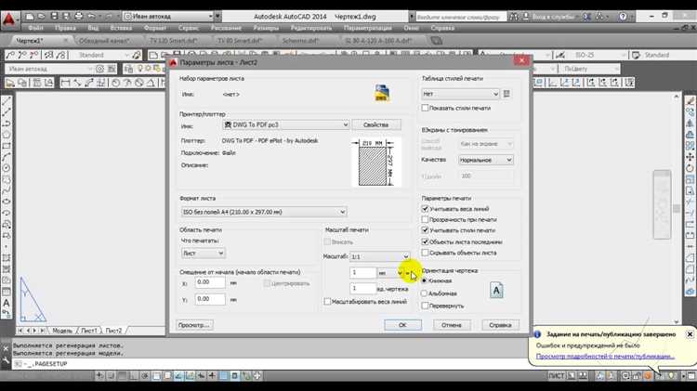This screenshot has height=391, width=697.
Task: Toggle Учитывать веса линий checkbox
Action: pos(425,208)
